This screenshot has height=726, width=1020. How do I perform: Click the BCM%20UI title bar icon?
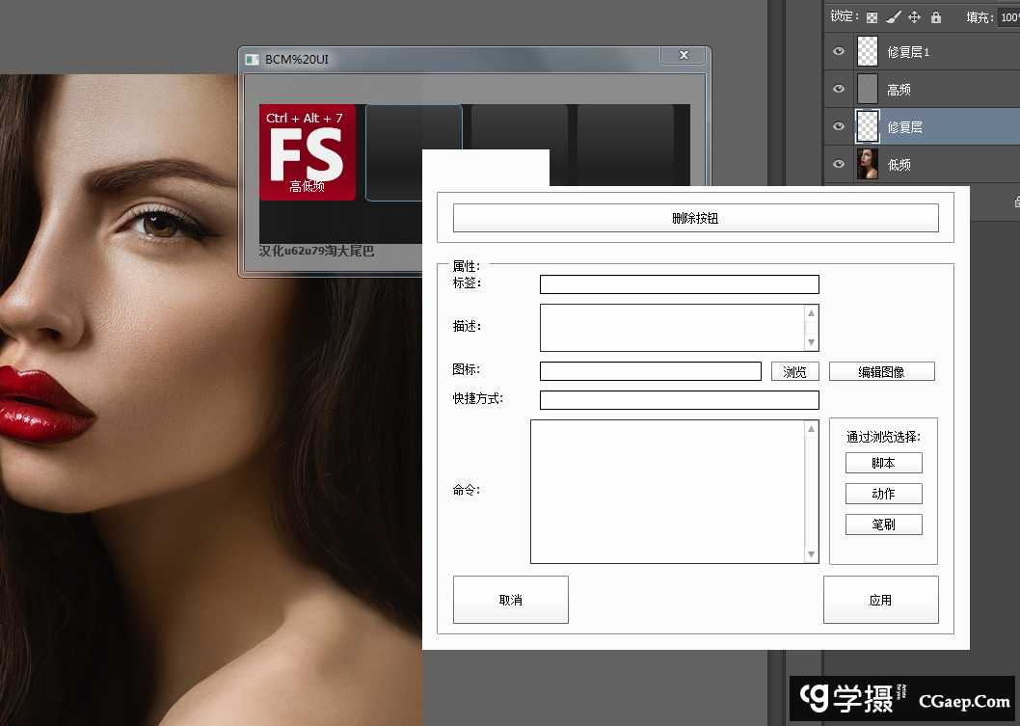click(x=252, y=59)
